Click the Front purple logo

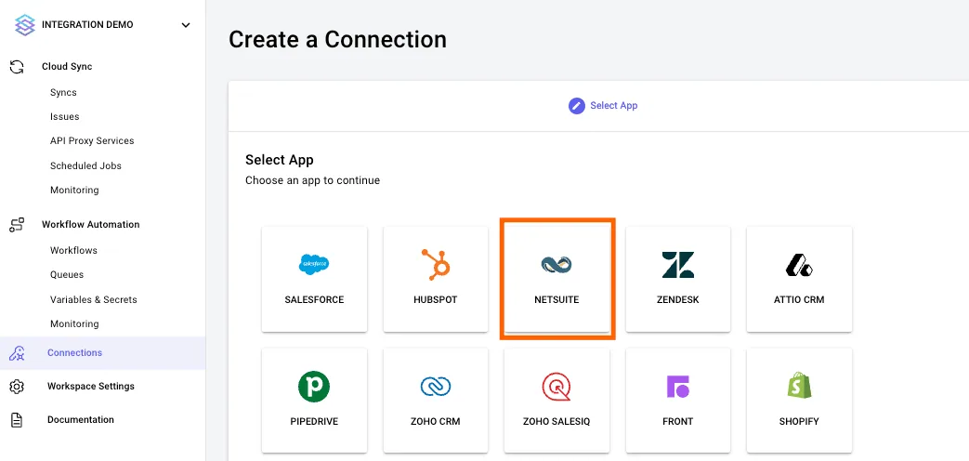click(678, 387)
